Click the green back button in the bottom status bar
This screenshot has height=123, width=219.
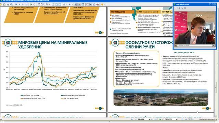pyautogui.click(x=160, y=119)
